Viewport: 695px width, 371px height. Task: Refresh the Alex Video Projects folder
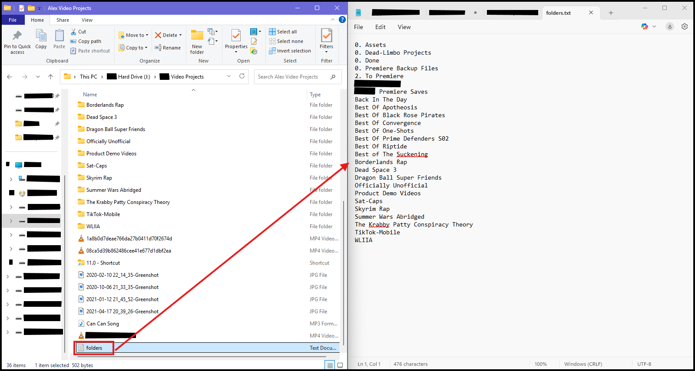(x=242, y=76)
